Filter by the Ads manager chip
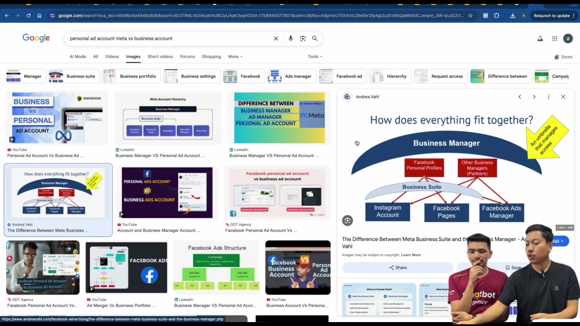This screenshot has width=580, height=326. (292, 76)
